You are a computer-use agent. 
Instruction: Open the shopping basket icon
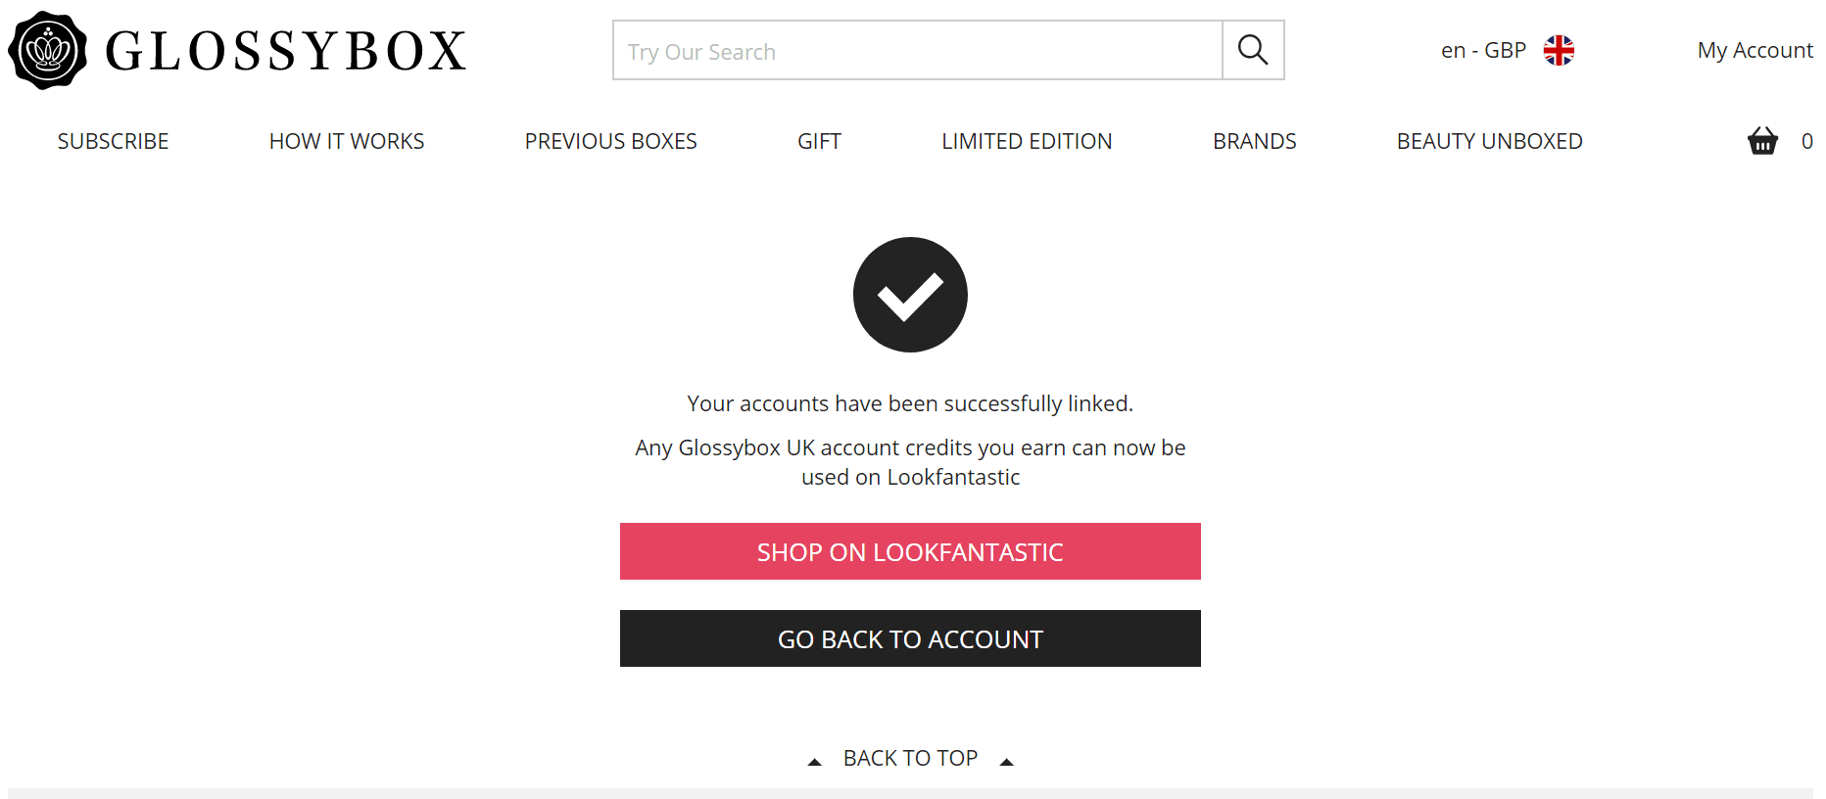1762,141
